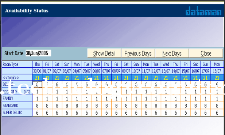
Task: Select STANDARD availability cell for 30/06
Action: click(x=37, y=106)
